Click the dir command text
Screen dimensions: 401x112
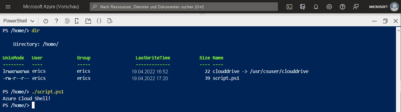point(36,31)
